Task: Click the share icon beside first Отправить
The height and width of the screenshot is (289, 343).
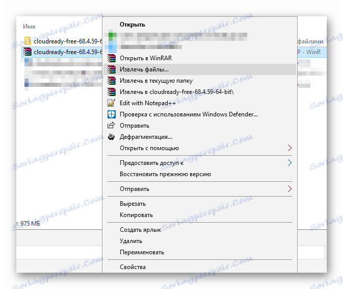Action: [x=111, y=125]
